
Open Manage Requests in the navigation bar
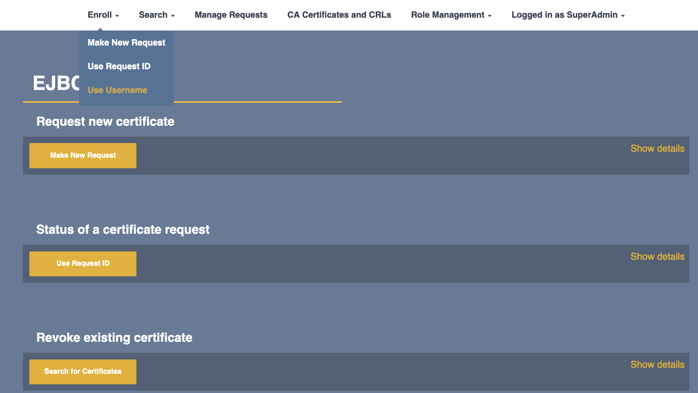coord(231,15)
